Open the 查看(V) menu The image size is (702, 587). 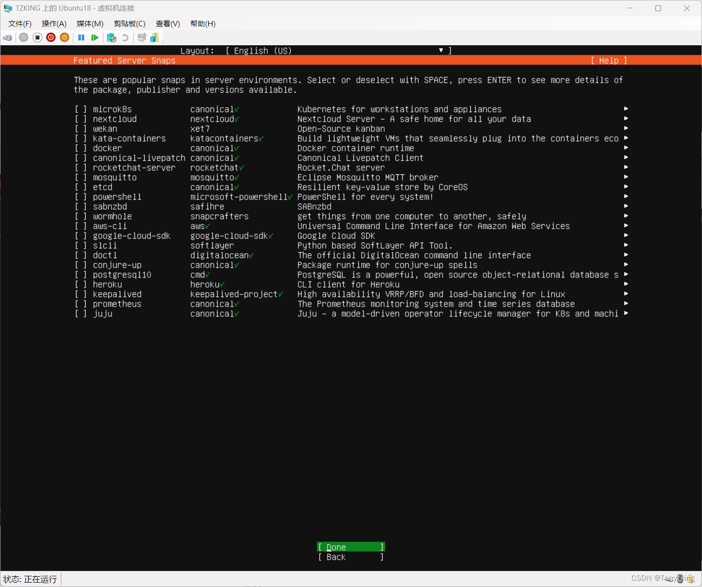pos(168,24)
